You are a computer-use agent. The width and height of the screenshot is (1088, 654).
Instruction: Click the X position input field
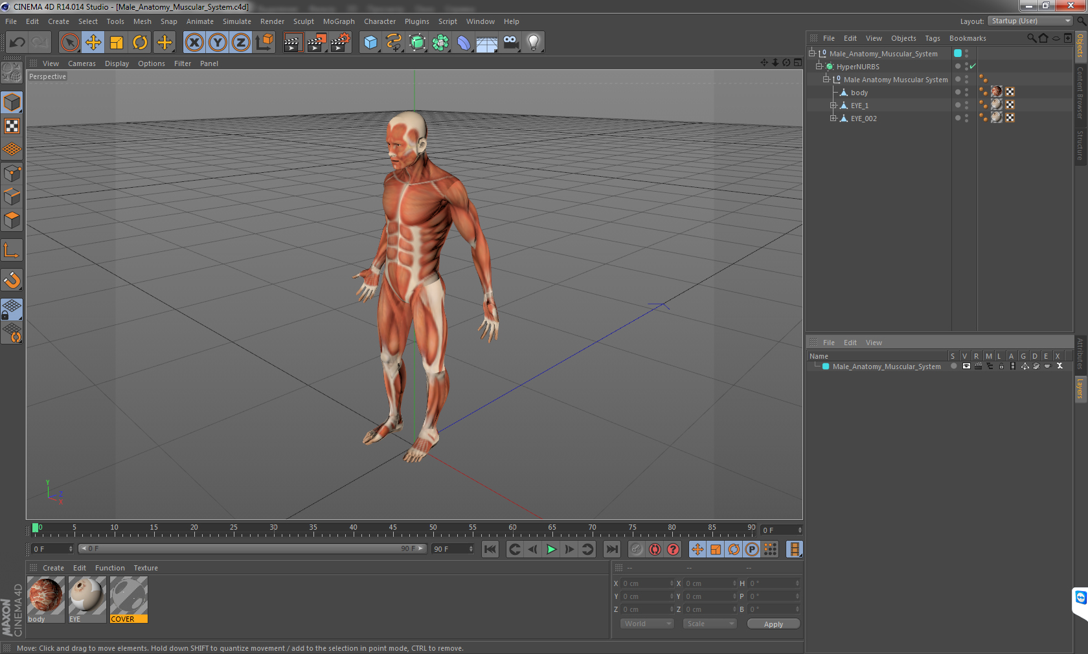(x=648, y=583)
